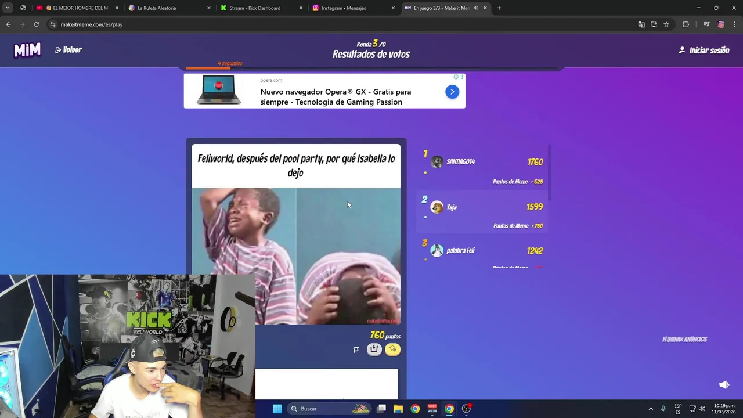Image resolution: width=743 pixels, height=418 pixels.
Task: Click the crying boy meme image
Action: pyautogui.click(x=296, y=256)
